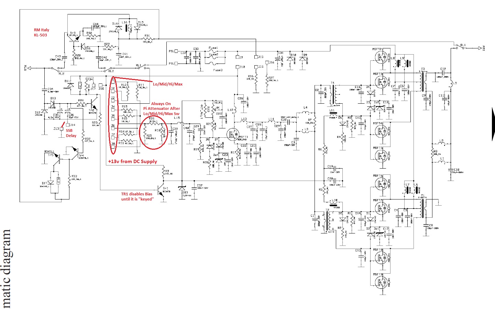Image resolution: width=495 pixels, height=309 pixels.
Task: Select the ANT antenna output triangle
Action: pyautogui.click(x=480, y=48)
